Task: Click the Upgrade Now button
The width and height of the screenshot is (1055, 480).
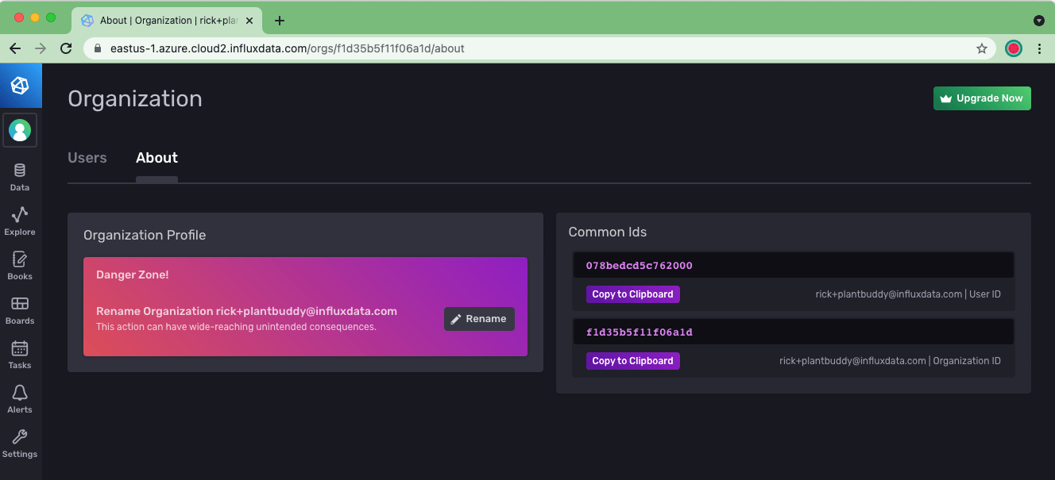Action: [x=982, y=98]
